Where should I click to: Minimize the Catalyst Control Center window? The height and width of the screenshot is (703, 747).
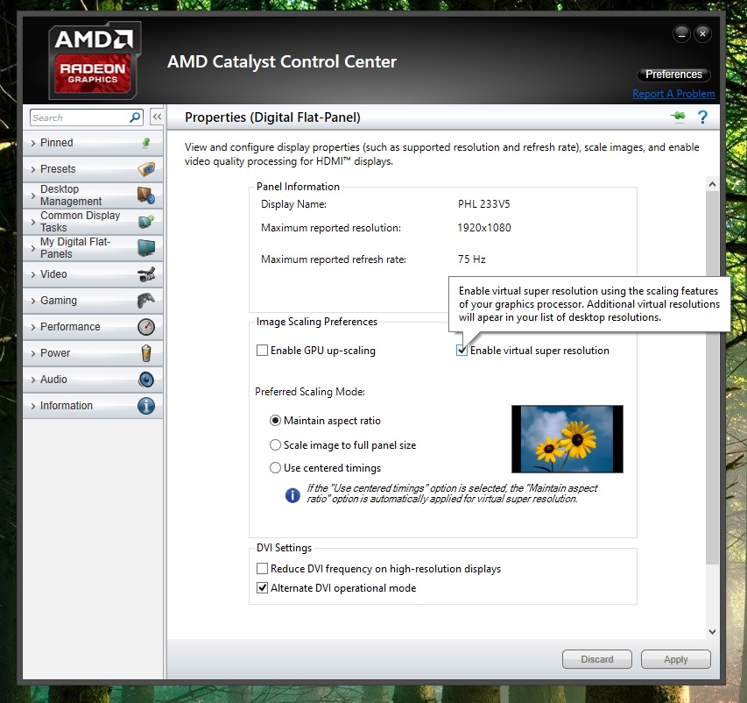pos(681,34)
